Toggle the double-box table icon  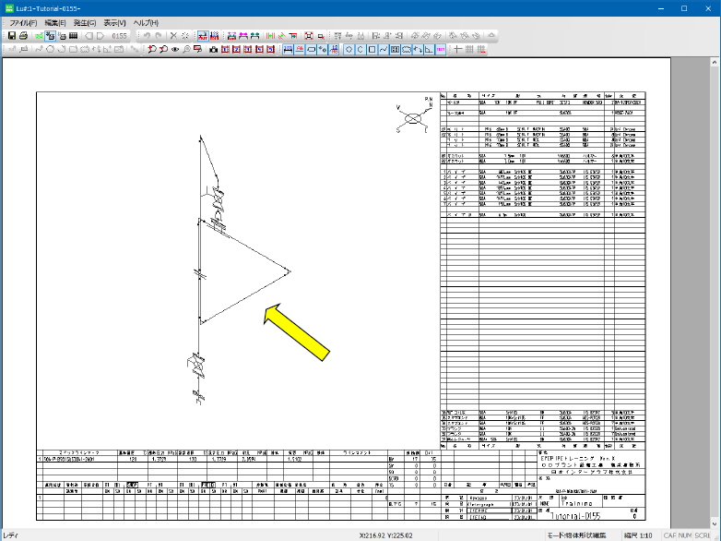tap(395, 49)
